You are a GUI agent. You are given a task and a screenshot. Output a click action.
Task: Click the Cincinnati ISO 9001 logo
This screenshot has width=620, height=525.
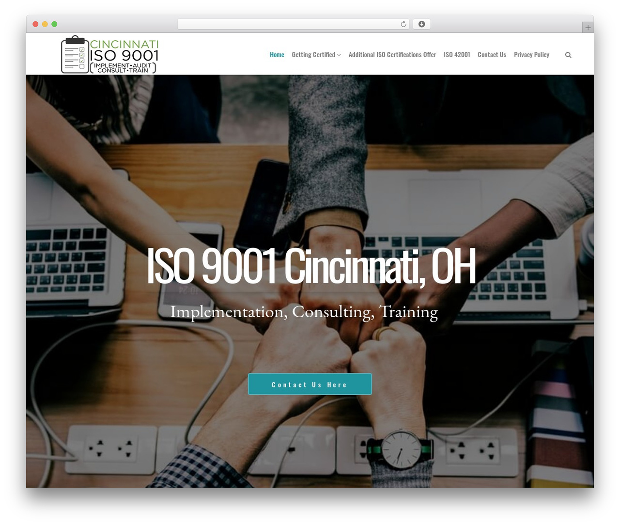pos(109,55)
